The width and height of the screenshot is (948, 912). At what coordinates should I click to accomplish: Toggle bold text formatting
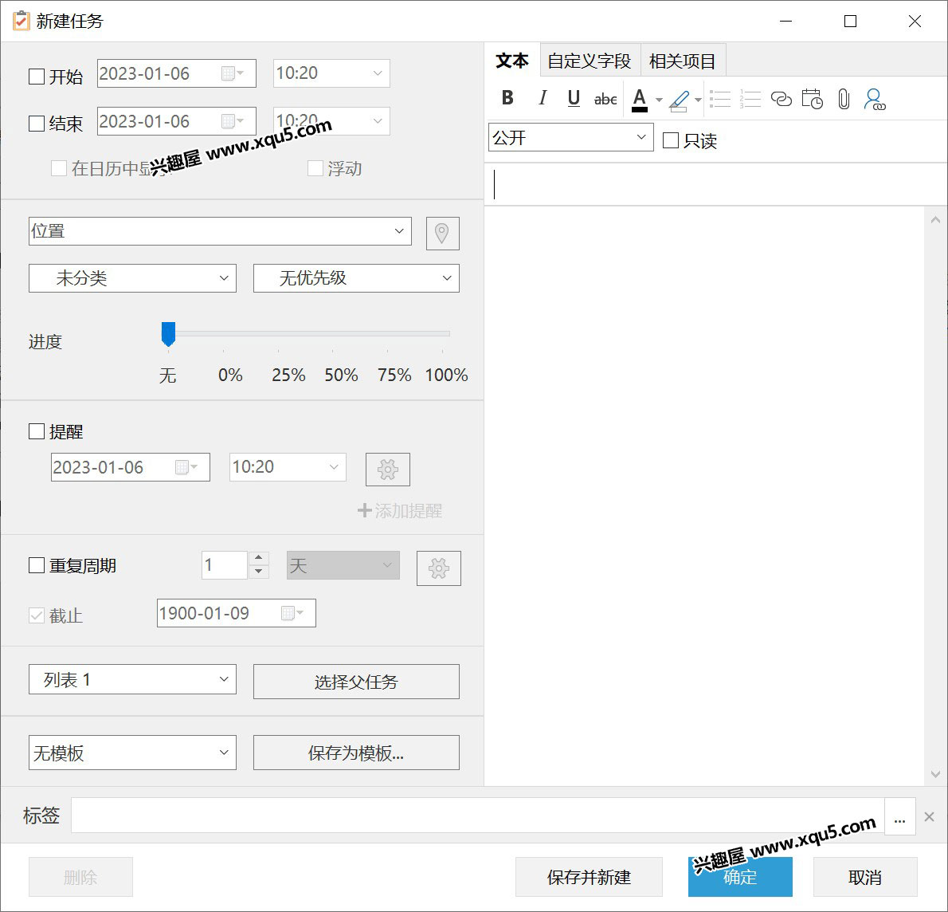[508, 98]
